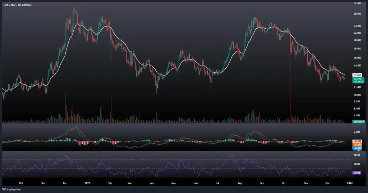The height and width of the screenshot is (193, 368).
Task: Select the Aug label on time axis
Action: [240, 182]
